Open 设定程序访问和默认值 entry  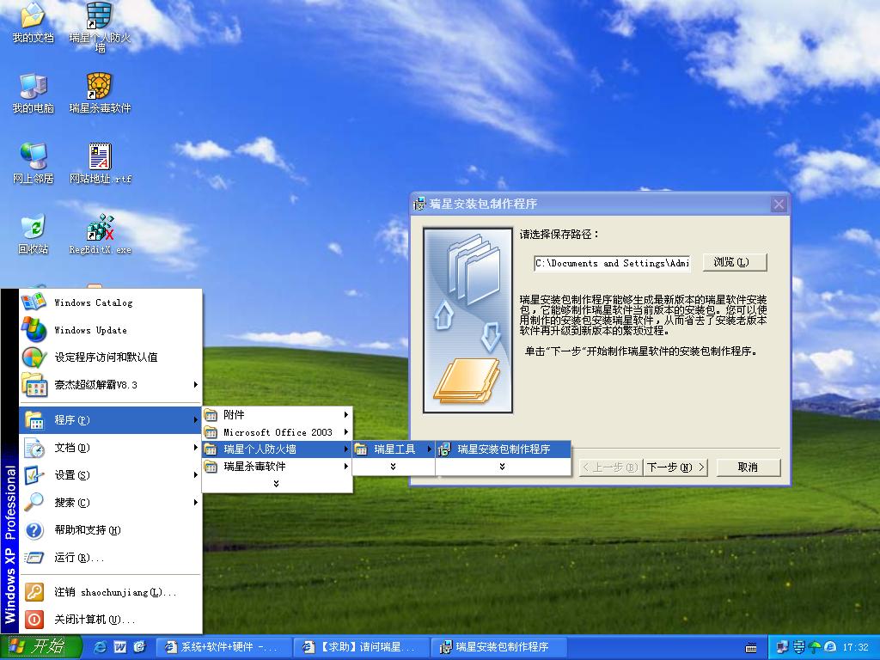pyautogui.click(x=111, y=357)
